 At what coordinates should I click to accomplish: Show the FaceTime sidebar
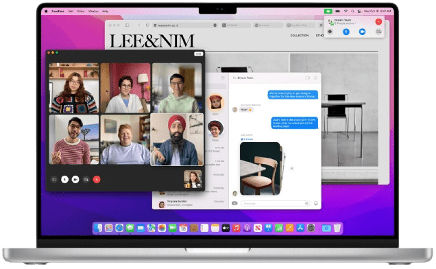click(x=54, y=180)
